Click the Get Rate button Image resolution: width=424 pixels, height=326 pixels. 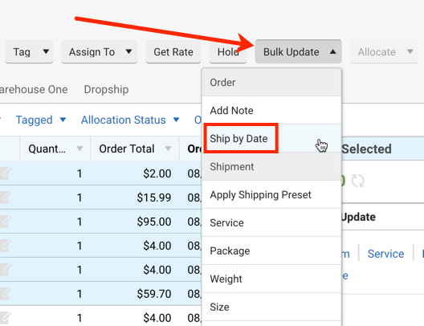point(173,51)
